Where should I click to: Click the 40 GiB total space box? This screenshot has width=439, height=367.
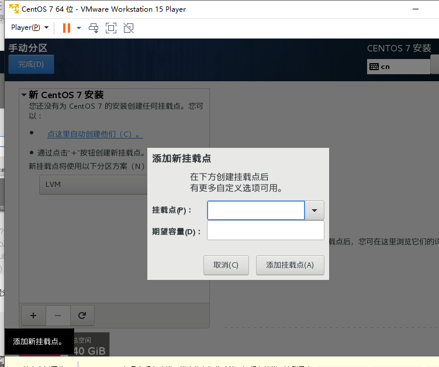[90, 344]
